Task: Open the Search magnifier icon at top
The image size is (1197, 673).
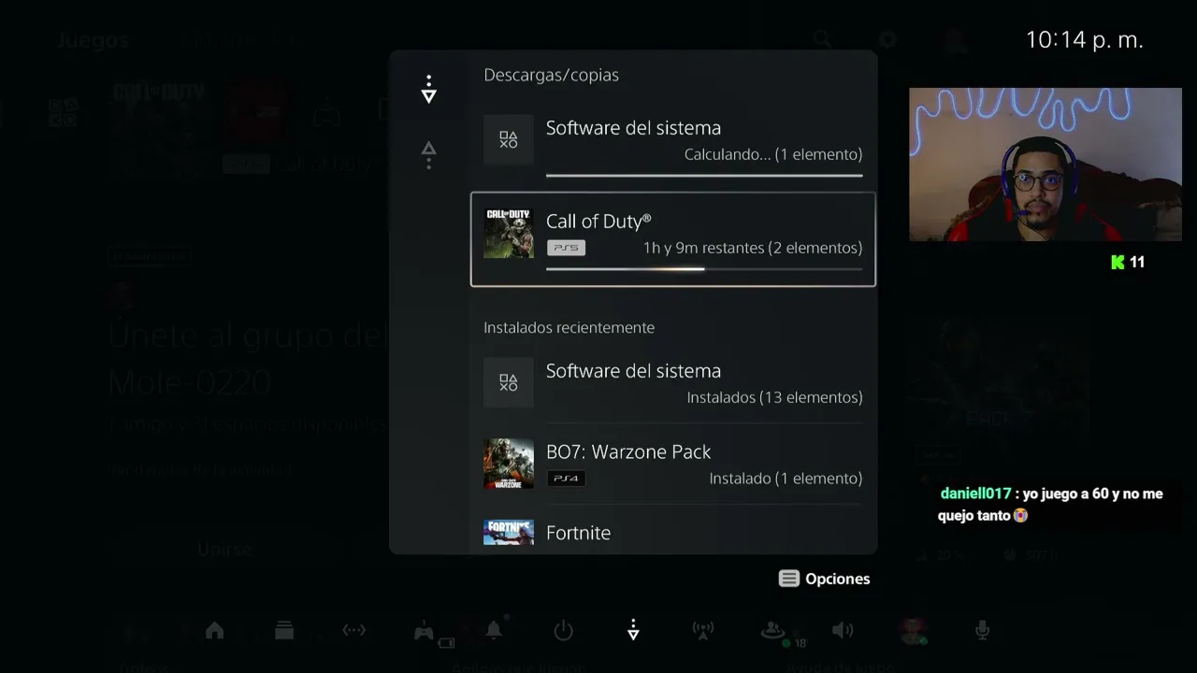Action: pyautogui.click(x=822, y=39)
